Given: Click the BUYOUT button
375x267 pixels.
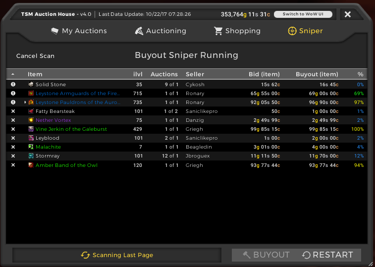Looking at the screenshot, I should coord(266,255).
